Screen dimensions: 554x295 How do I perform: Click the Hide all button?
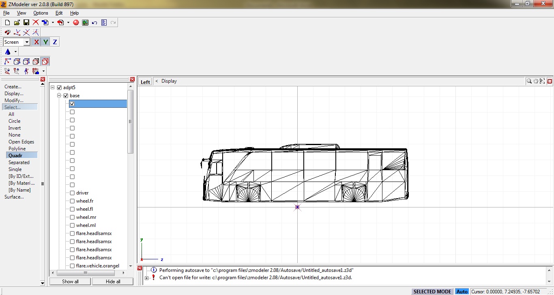(112, 281)
